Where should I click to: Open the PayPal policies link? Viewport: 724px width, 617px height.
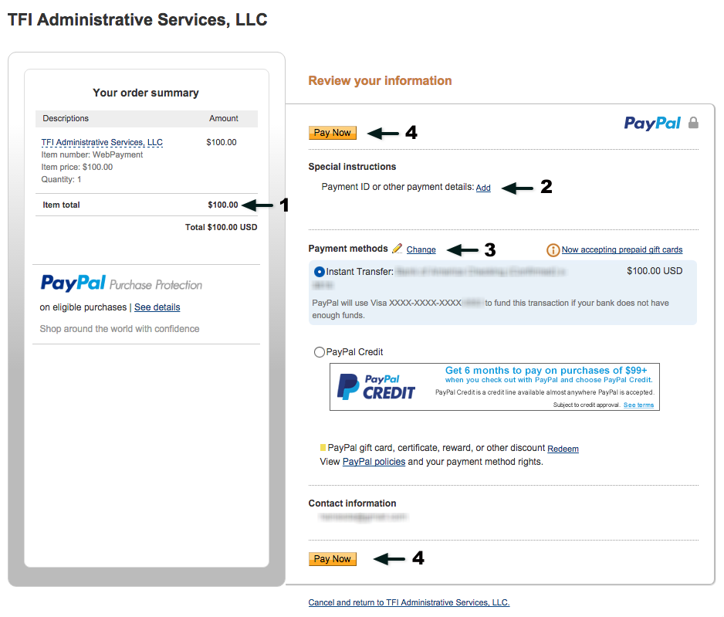coord(374,461)
